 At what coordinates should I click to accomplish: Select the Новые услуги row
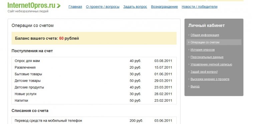click(x=94, y=94)
